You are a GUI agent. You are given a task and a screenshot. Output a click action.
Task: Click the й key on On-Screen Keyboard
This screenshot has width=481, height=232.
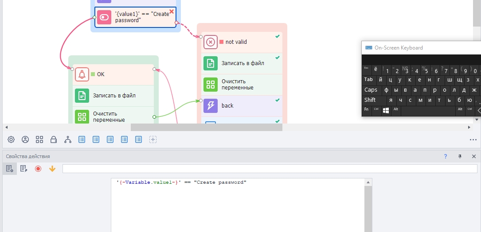click(x=381, y=80)
